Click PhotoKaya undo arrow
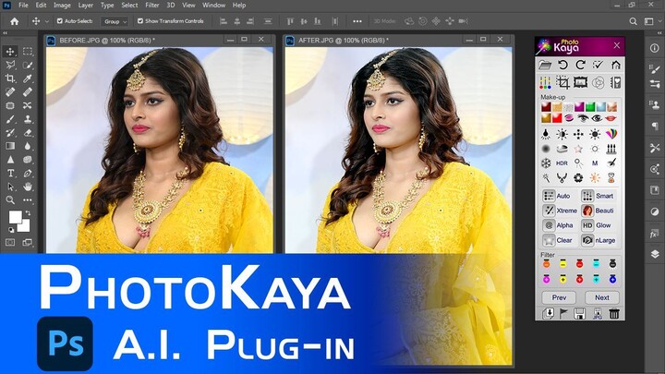 tap(562, 65)
